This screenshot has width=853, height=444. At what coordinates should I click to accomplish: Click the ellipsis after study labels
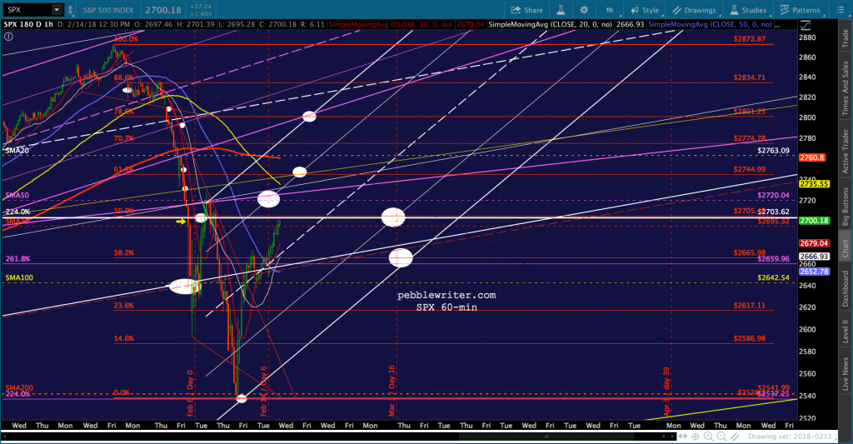778,24
